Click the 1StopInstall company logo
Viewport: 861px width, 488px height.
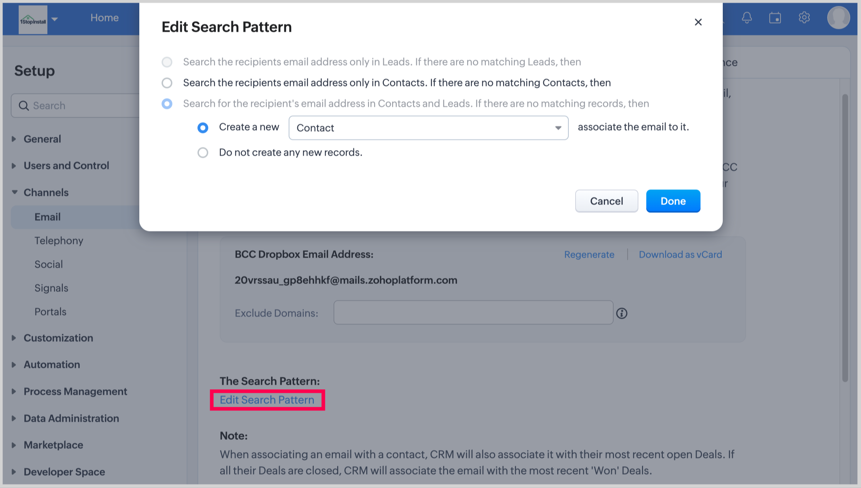pos(33,20)
